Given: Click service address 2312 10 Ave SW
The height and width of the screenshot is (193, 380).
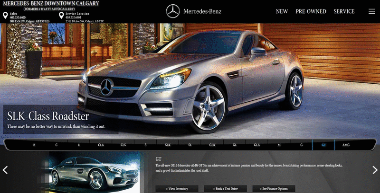Looking at the screenshot, I should click(85, 21).
